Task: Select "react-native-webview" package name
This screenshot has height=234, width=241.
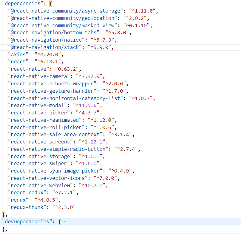Action: coord(41,186)
